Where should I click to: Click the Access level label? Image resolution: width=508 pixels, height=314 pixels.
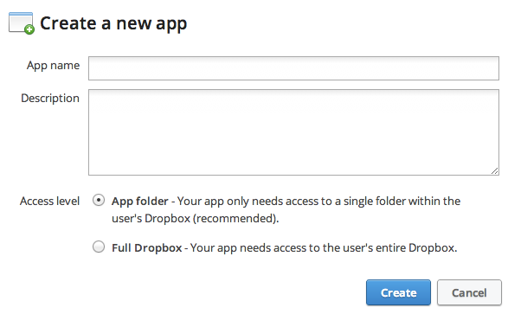[x=49, y=201]
